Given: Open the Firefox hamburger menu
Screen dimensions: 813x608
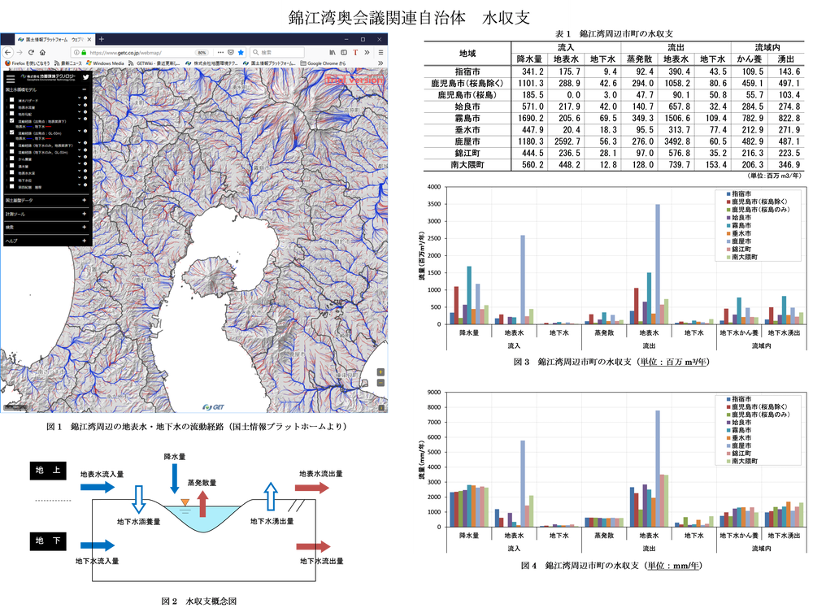Looking at the screenshot, I should click(380, 52).
